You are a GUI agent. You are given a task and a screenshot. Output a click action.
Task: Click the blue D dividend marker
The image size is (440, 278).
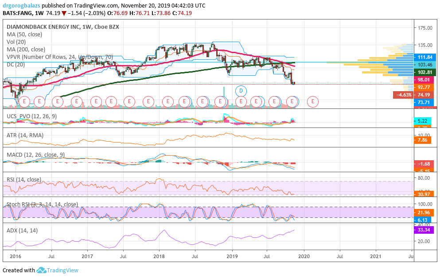(241, 91)
